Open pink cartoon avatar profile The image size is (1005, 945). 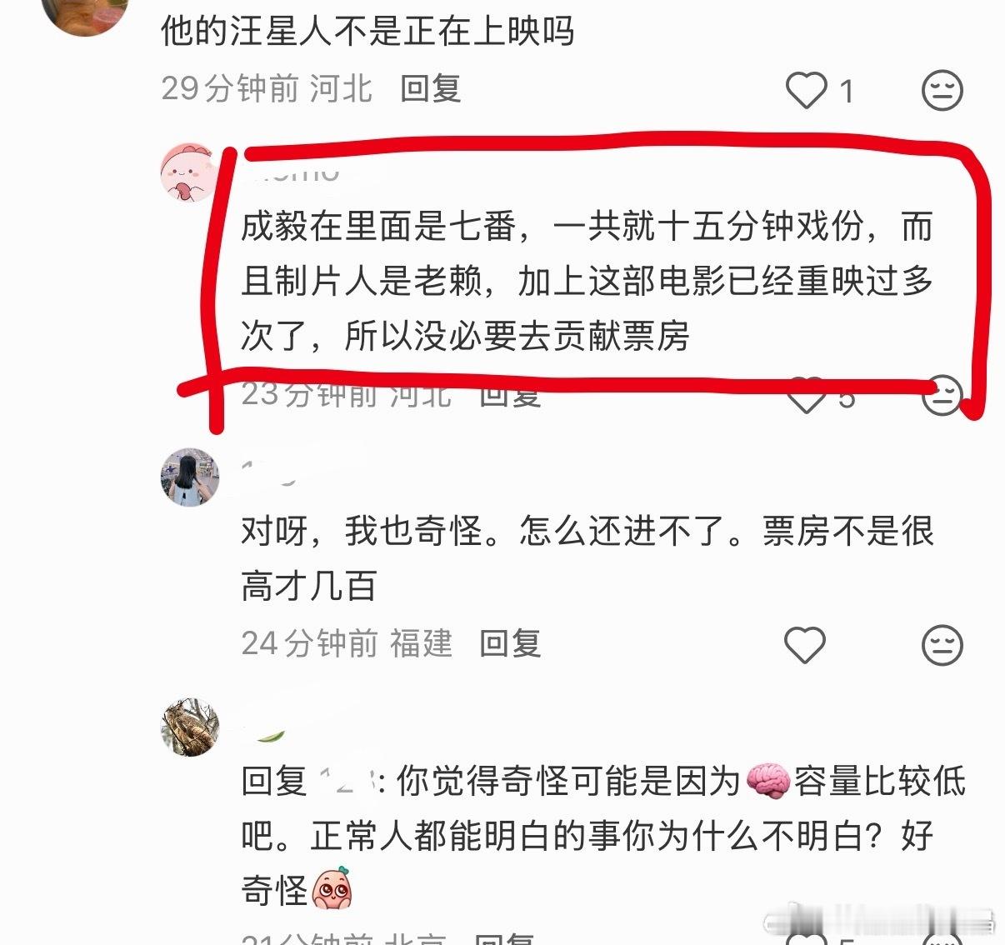[x=190, y=172]
